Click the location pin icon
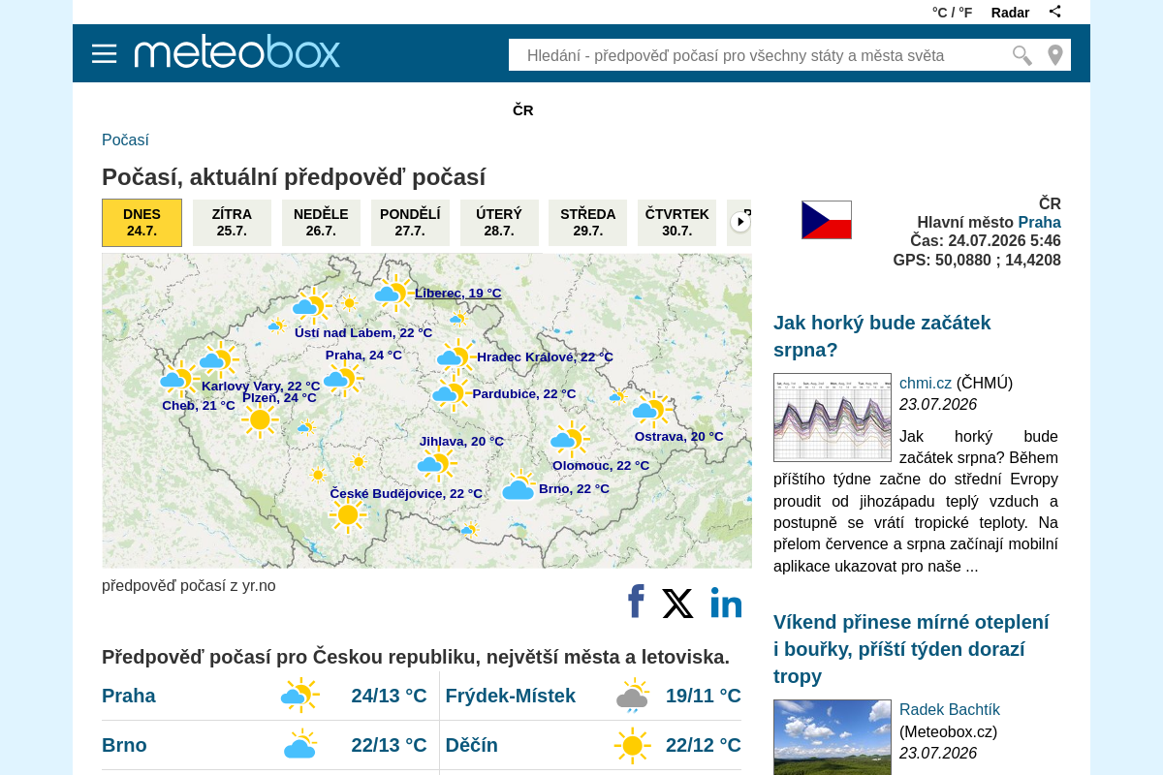 coord(1055,55)
